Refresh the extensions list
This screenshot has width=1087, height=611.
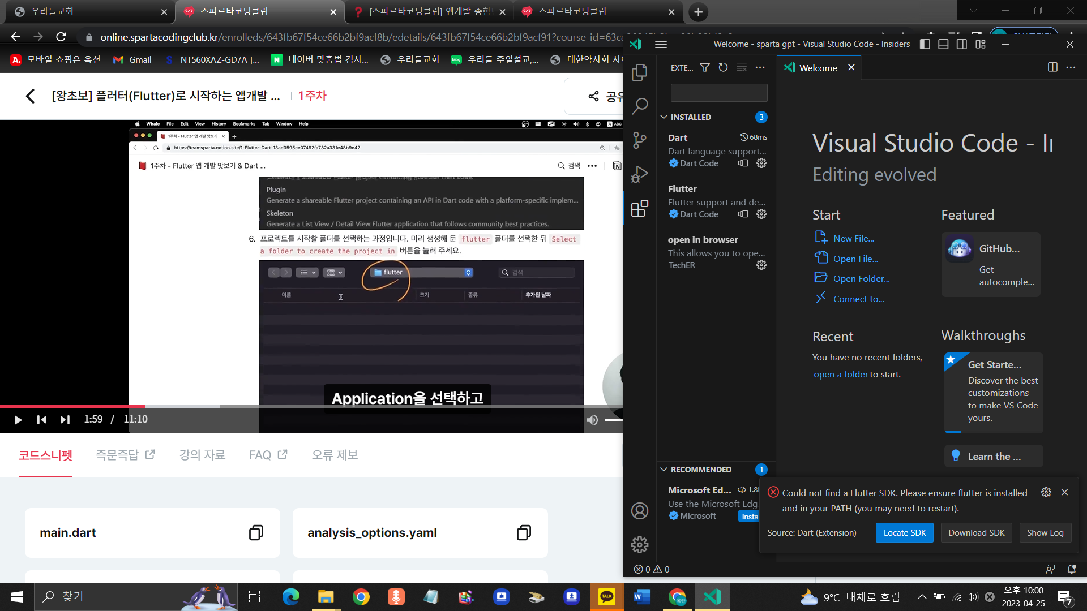click(x=723, y=67)
